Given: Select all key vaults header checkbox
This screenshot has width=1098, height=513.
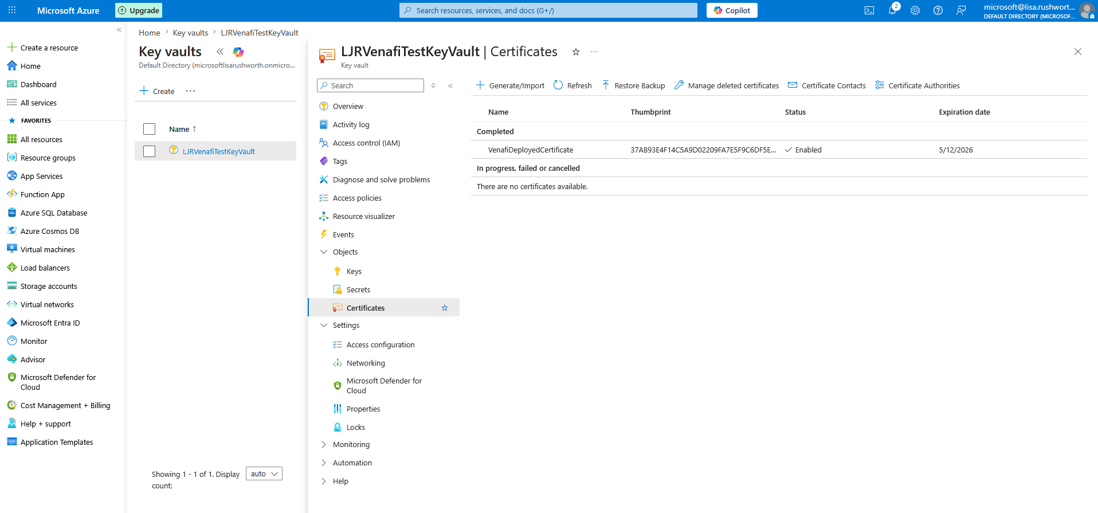Looking at the screenshot, I should pyautogui.click(x=150, y=129).
